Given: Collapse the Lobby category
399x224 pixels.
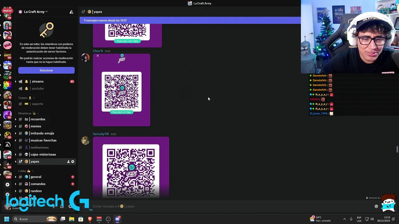Looking at the screenshot, I should tap(26, 171).
